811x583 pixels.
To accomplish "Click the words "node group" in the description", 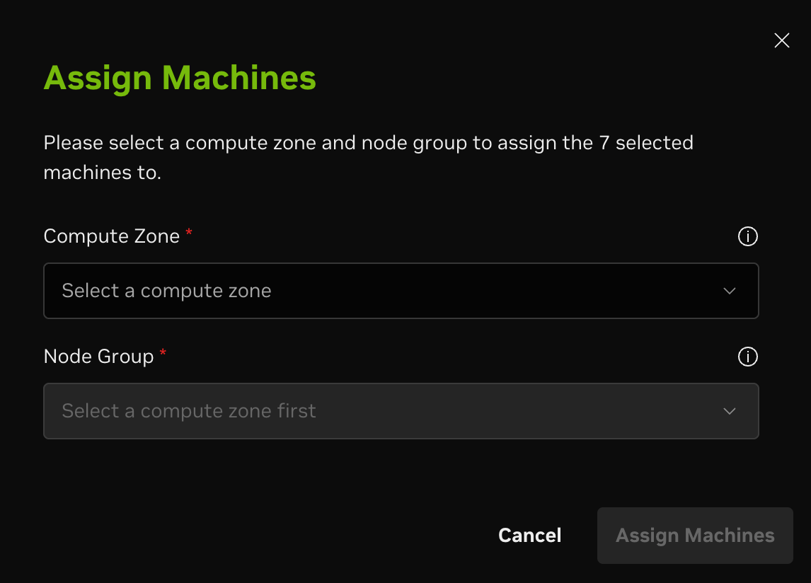I will [414, 143].
